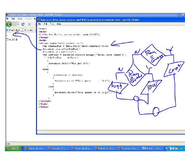The height and width of the screenshot is (158, 185).
Task: Switch to the fourth Firefox taskbar button
Action: 105,148
